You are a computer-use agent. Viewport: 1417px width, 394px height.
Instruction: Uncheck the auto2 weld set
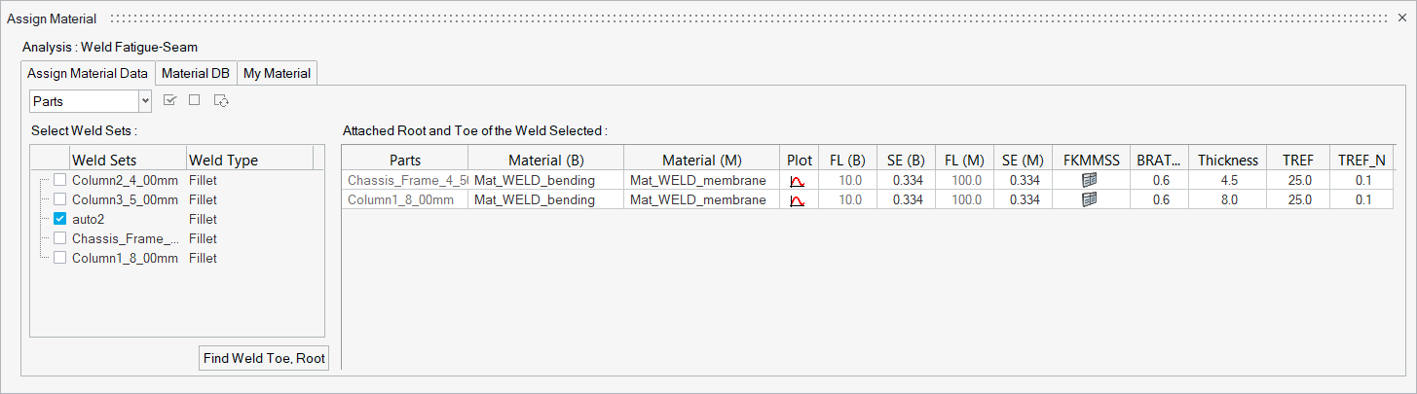pos(60,219)
